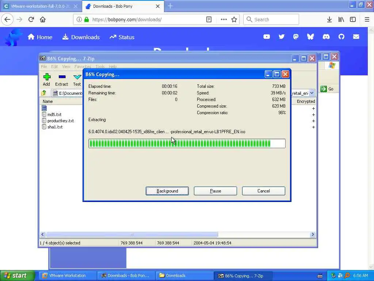Open the browser downloads arrow

click(329, 19)
